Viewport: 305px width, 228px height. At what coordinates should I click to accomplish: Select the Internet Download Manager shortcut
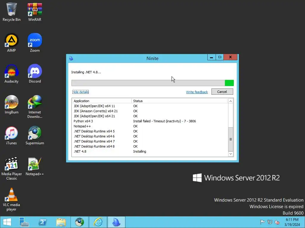[x=35, y=107]
